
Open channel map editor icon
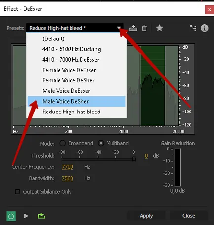coord(193,28)
